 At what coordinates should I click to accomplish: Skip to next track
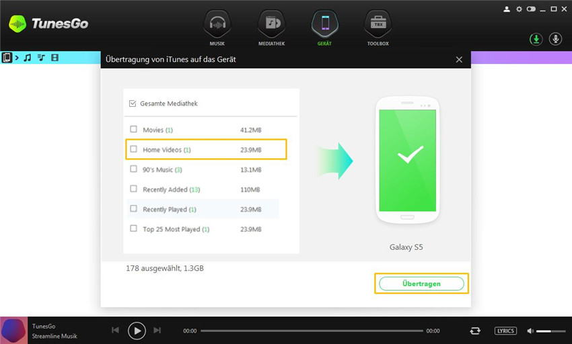157,330
